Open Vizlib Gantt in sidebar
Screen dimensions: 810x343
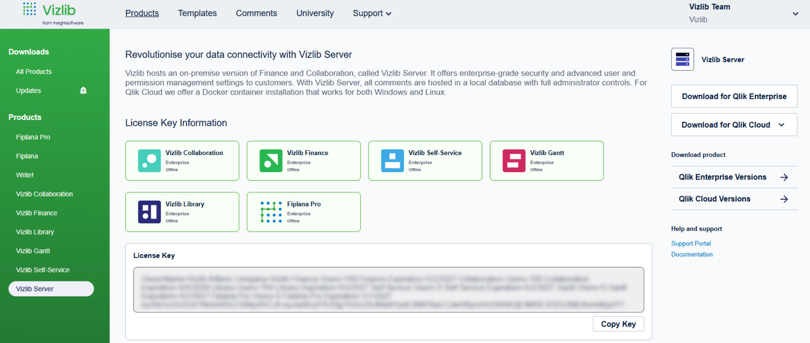(x=33, y=251)
